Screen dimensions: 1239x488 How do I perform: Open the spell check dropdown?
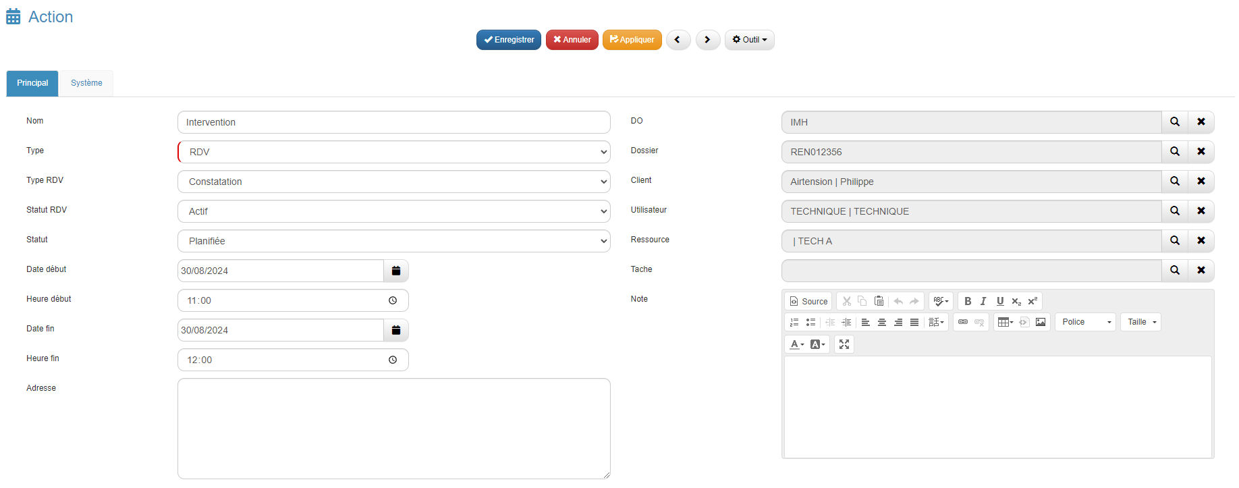pos(941,301)
